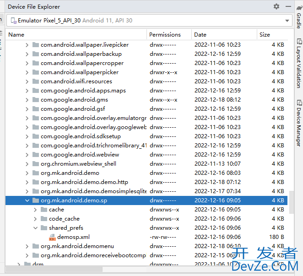Viewport: 303px width, 276px height.
Task: Click the org.mk.android.demo.demo.http folder icon
Action: click(x=36, y=182)
